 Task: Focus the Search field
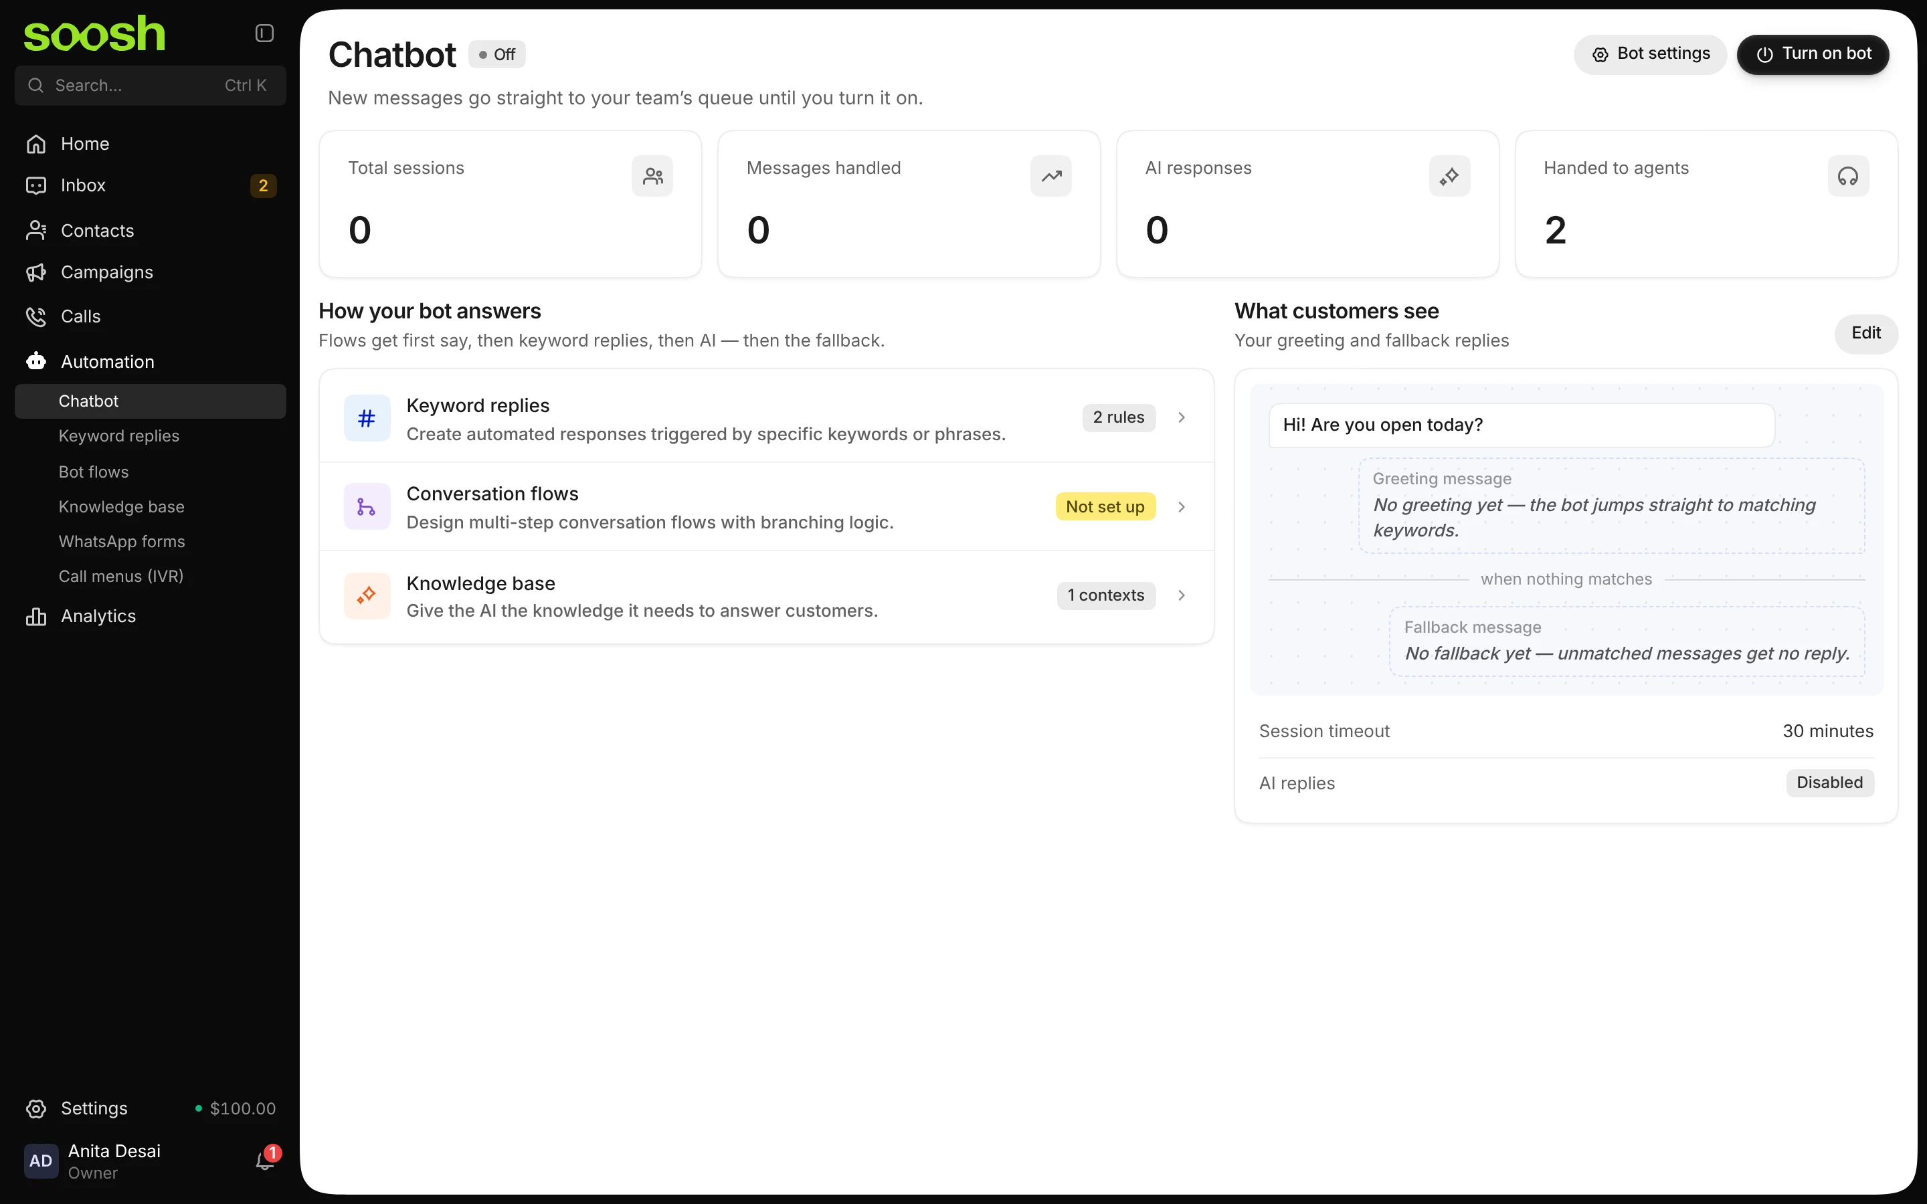click(151, 85)
